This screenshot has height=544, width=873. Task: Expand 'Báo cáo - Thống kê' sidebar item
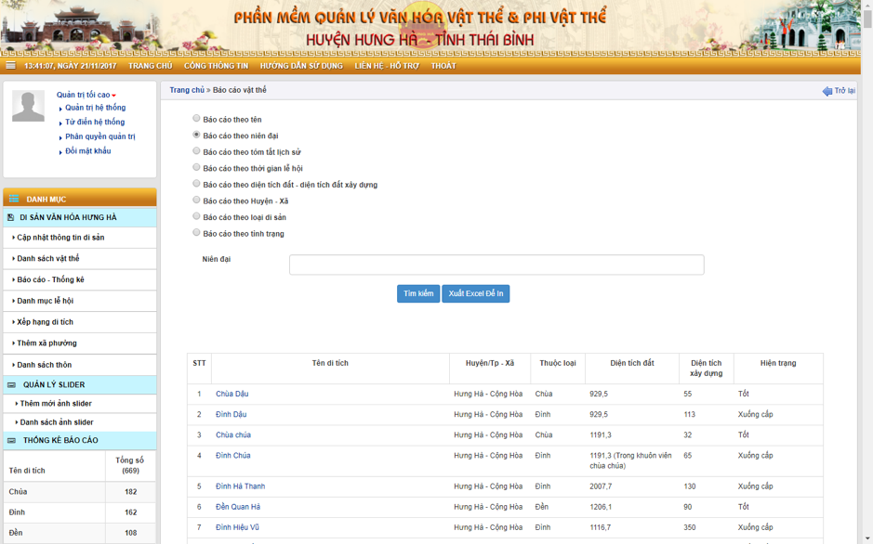(x=50, y=279)
